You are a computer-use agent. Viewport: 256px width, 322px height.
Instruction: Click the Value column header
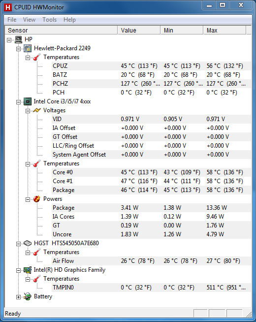click(139, 30)
